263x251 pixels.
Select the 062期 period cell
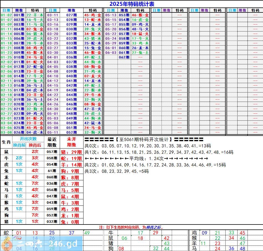[x=124, y=57]
